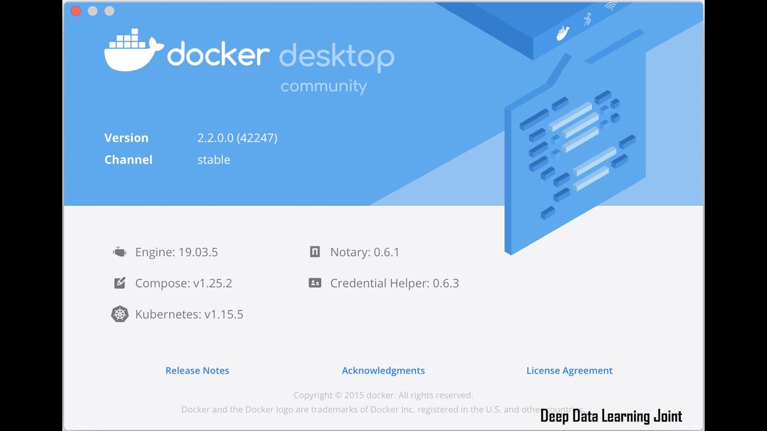Image resolution: width=767 pixels, height=431 pixels.
Task: Click the Compose pencil icon
Action: coord(120,283)
